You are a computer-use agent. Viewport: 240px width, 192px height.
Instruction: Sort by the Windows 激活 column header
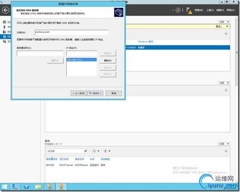[x=145, y=42]
